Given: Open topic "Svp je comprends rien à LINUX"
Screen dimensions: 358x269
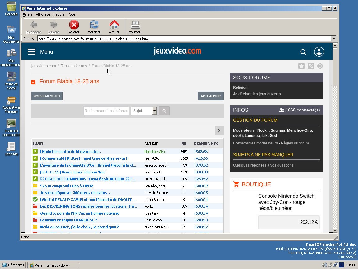Looking at the screenshot, I should pos(67,186).
